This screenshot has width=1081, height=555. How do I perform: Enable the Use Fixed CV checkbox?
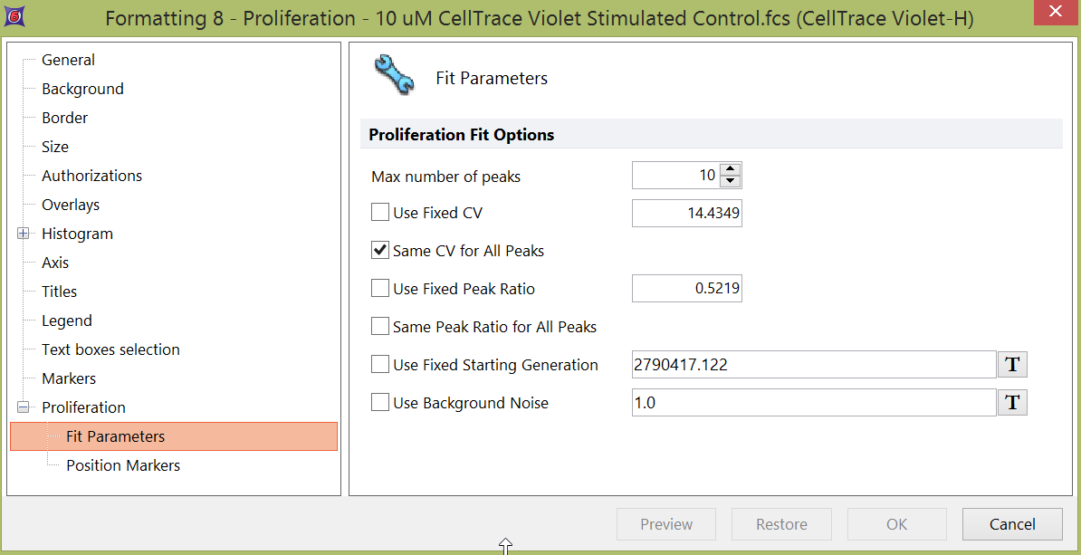pyautogui.click(x=380, y=214)
